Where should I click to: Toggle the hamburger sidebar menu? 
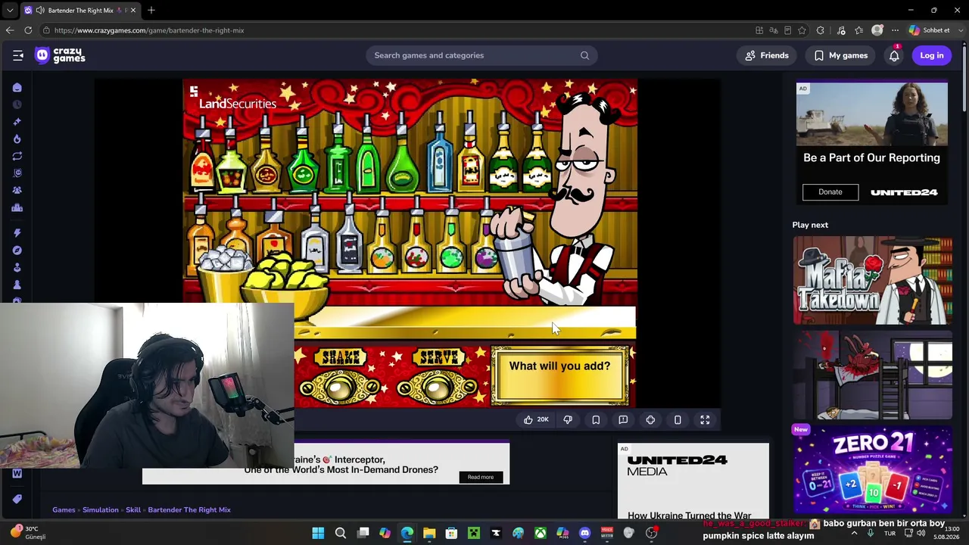[18, 55]
